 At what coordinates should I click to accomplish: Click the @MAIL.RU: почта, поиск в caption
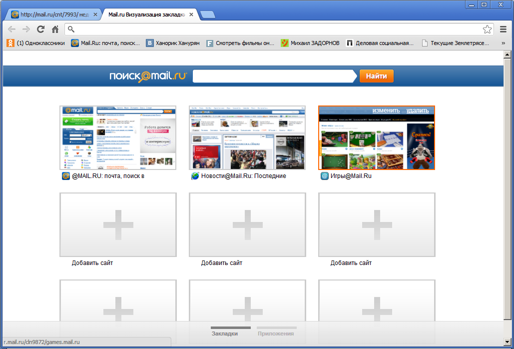[x=108, y=176]
